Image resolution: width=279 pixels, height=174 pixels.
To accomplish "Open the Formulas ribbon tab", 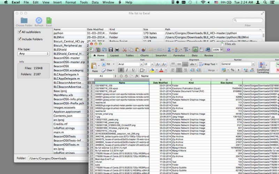I will [x=179, y=55].
